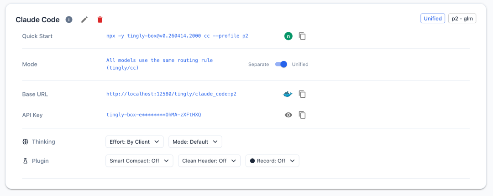The image size is (493, 196).
Task: Reveal the API Key with the eye icon
Action: pos(288,115)
